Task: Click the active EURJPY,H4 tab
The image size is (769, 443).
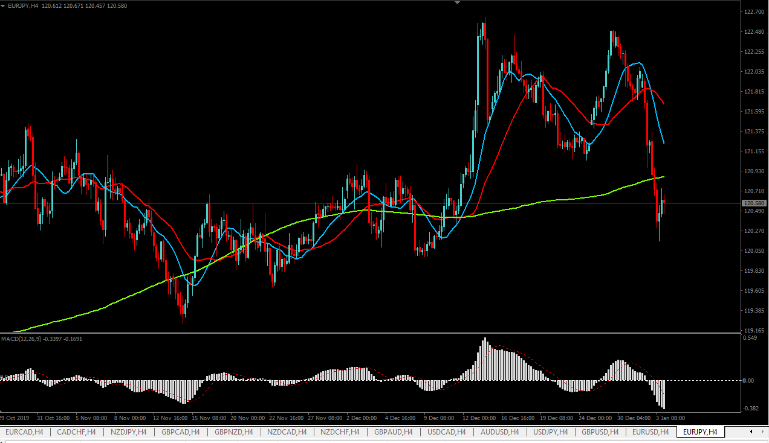Action: coord(700,432)
